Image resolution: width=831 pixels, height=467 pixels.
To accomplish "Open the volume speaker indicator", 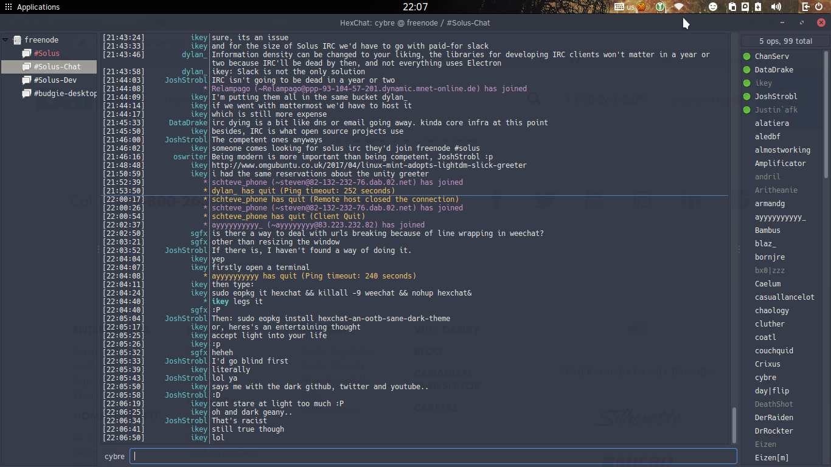I will pyautogui.click(x=776, y=7).
